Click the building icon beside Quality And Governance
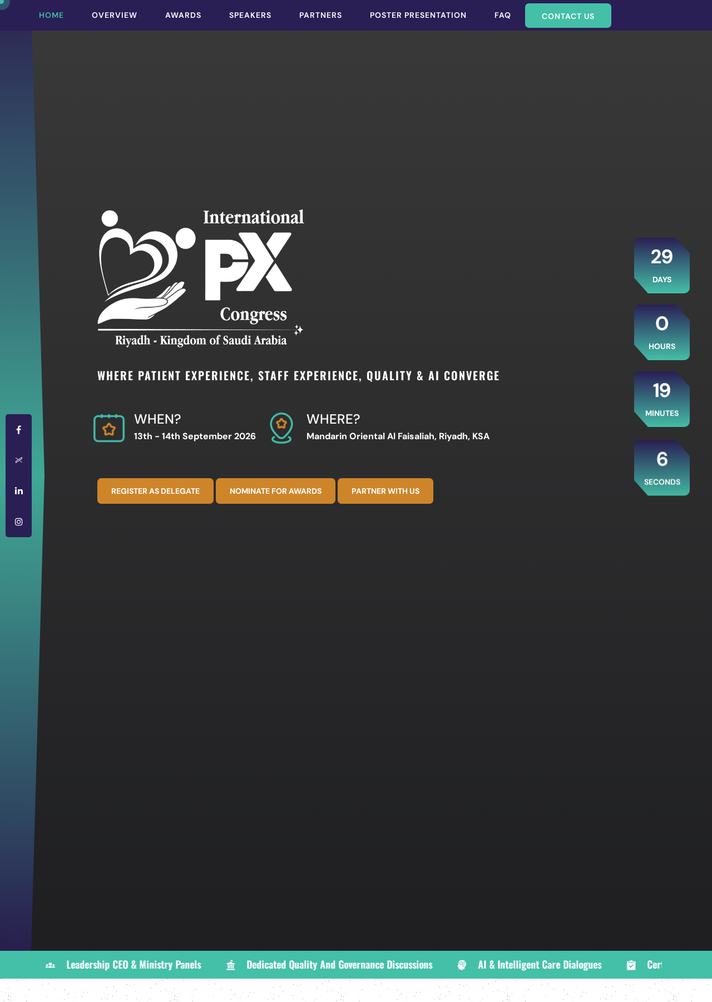The image size is (712, 1002). pyautogui.click(x=231, y=965)
